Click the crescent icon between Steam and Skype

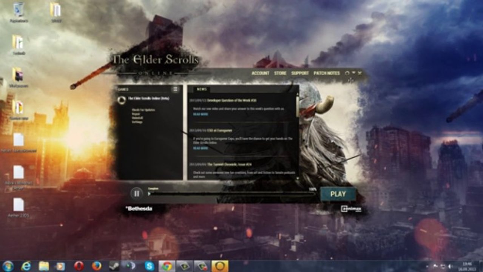click(131, 266)
